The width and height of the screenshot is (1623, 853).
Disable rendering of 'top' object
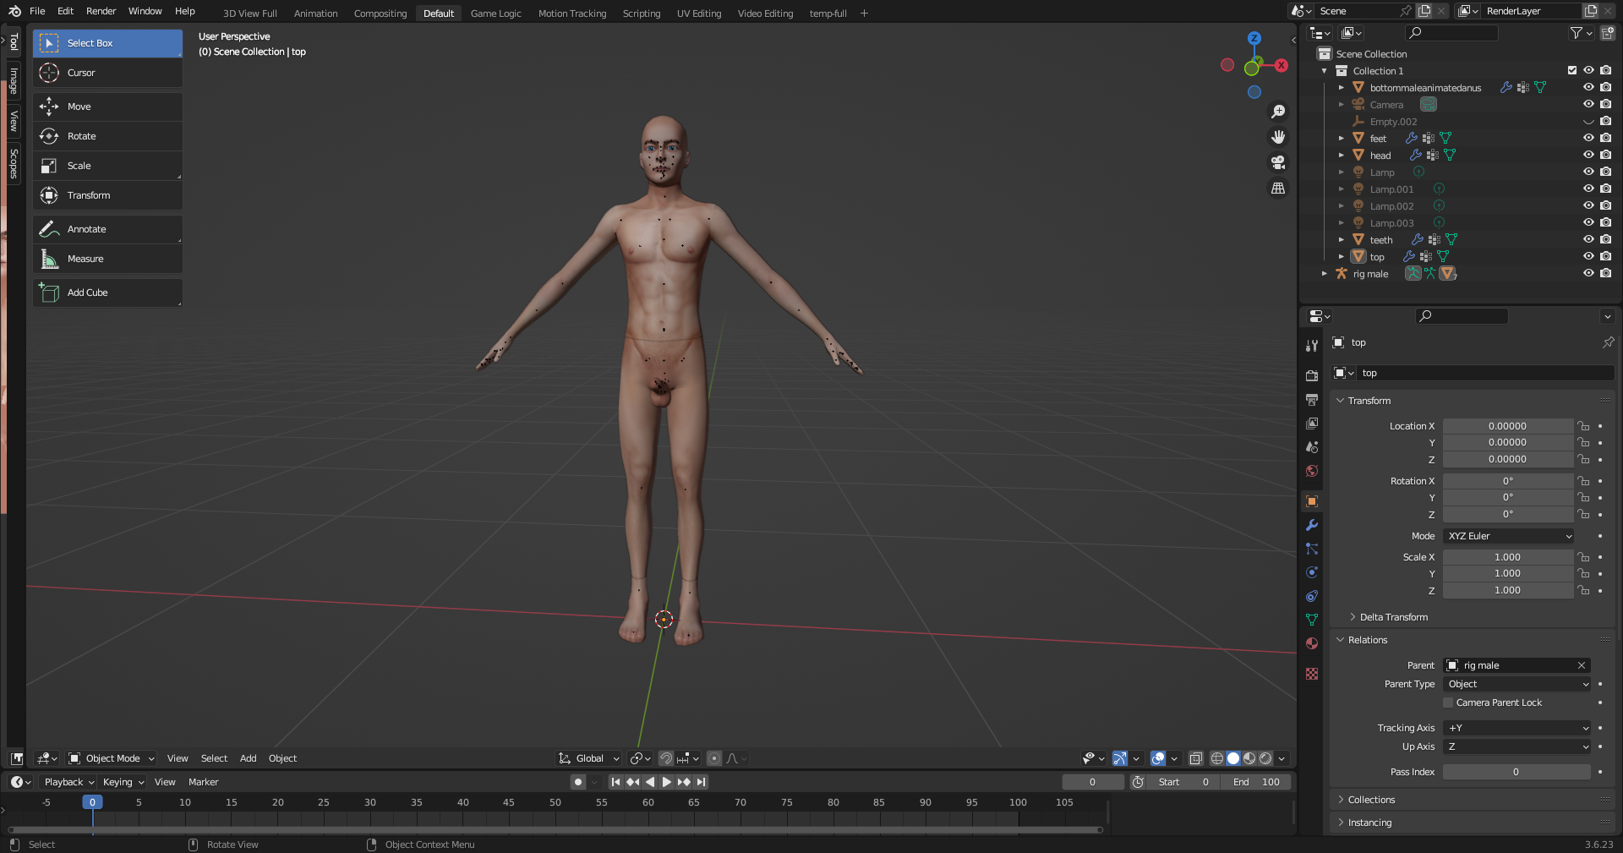[x=1605, y=256]
